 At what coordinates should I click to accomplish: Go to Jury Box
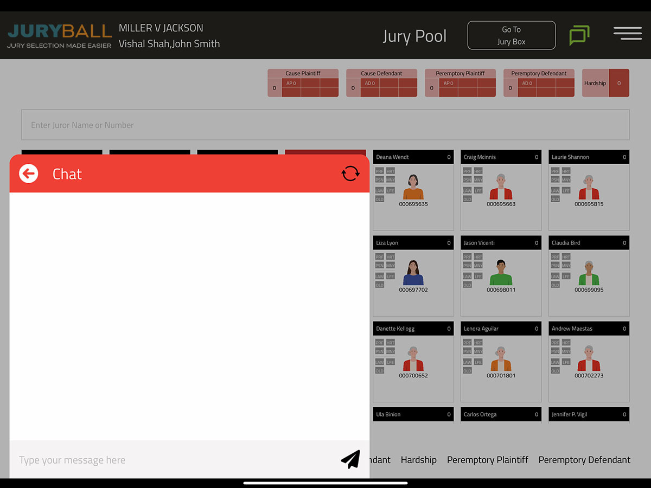click(511, 35)
